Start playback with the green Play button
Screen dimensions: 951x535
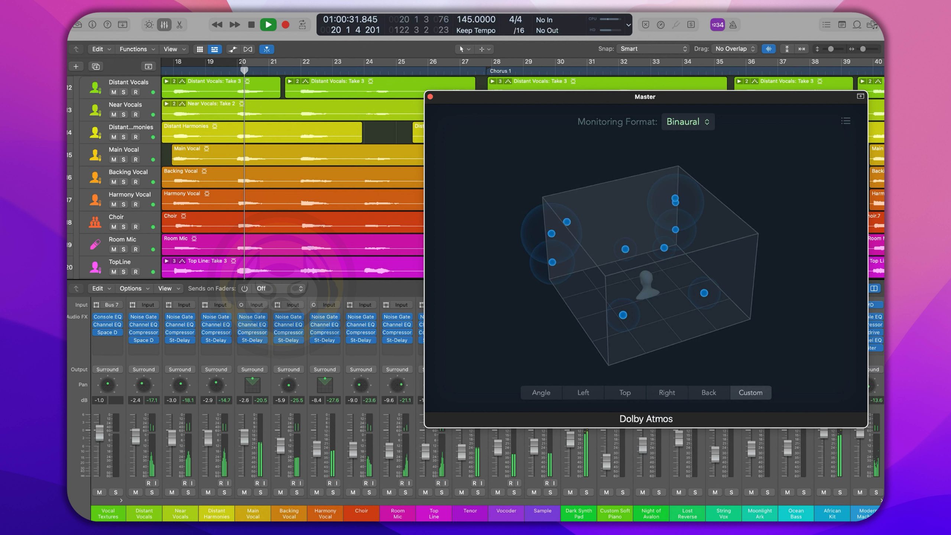268,25
